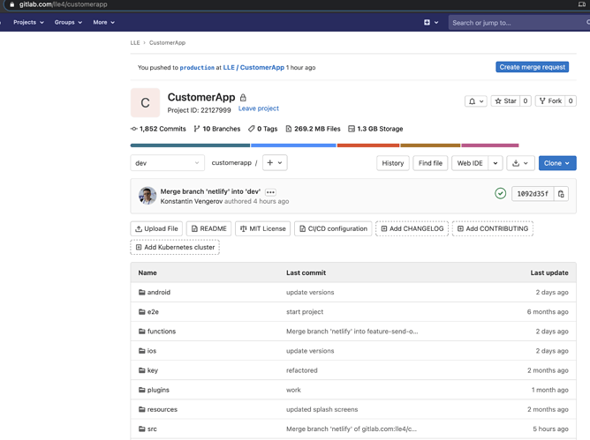This screenshot has width=590, height=440.
Task: Open the Clone dropdown
Action: (557, 163)
